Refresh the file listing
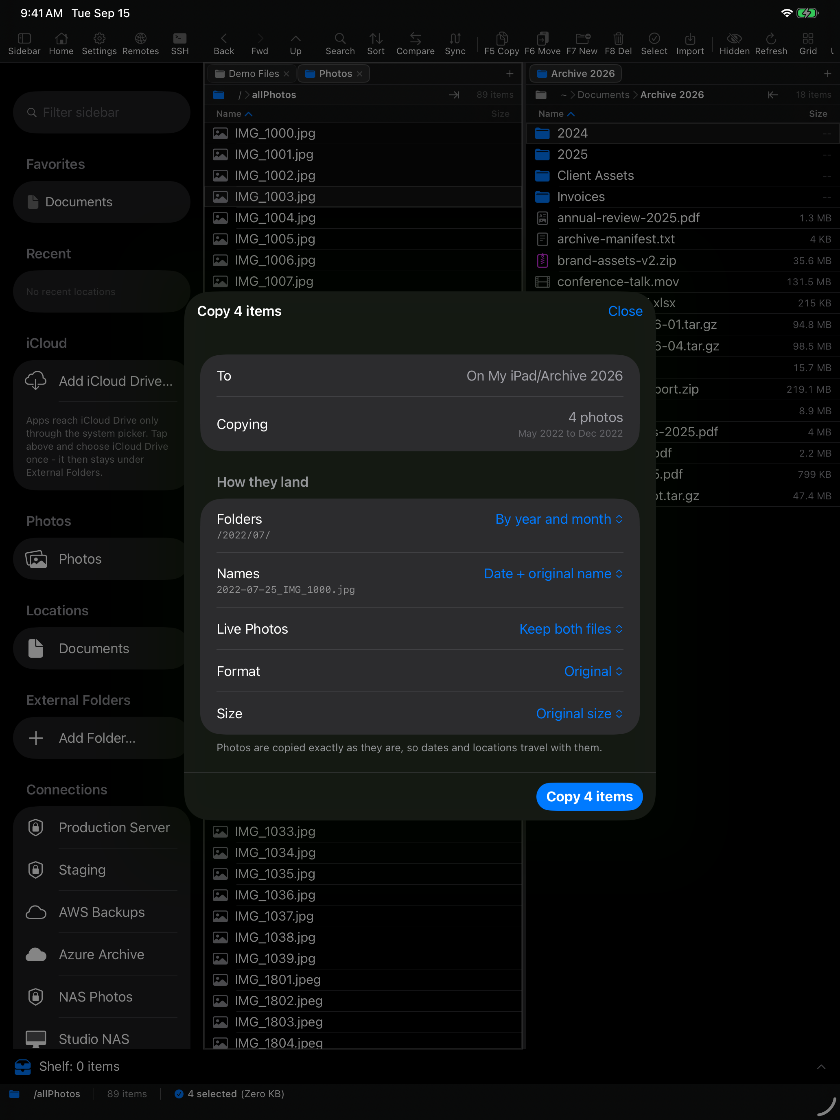This screenshot has width=840, height=1120. (771, 44)
